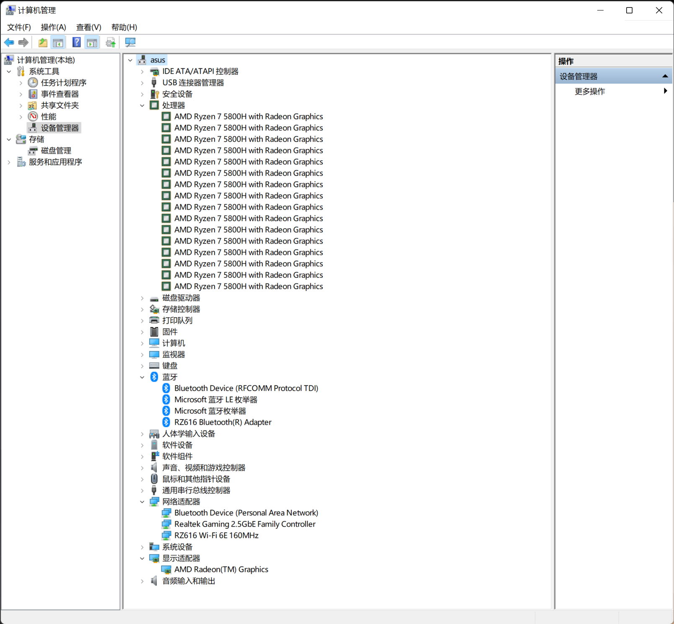Click the Scan for hardware changes icon
674x624 pixels.
130,42
